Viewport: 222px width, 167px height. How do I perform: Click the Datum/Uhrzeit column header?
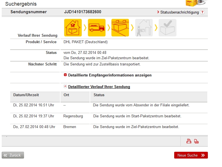(x=26, y=95)
